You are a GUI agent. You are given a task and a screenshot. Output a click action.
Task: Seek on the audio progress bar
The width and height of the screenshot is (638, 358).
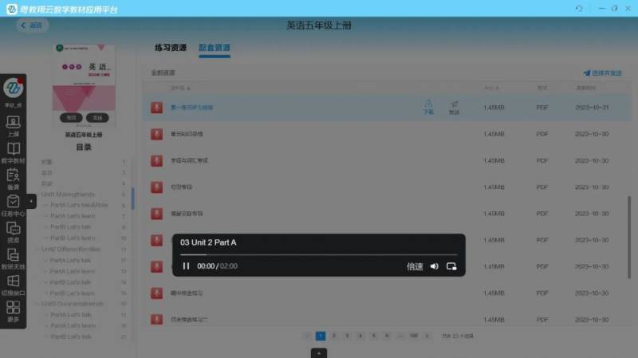point(319,255)
